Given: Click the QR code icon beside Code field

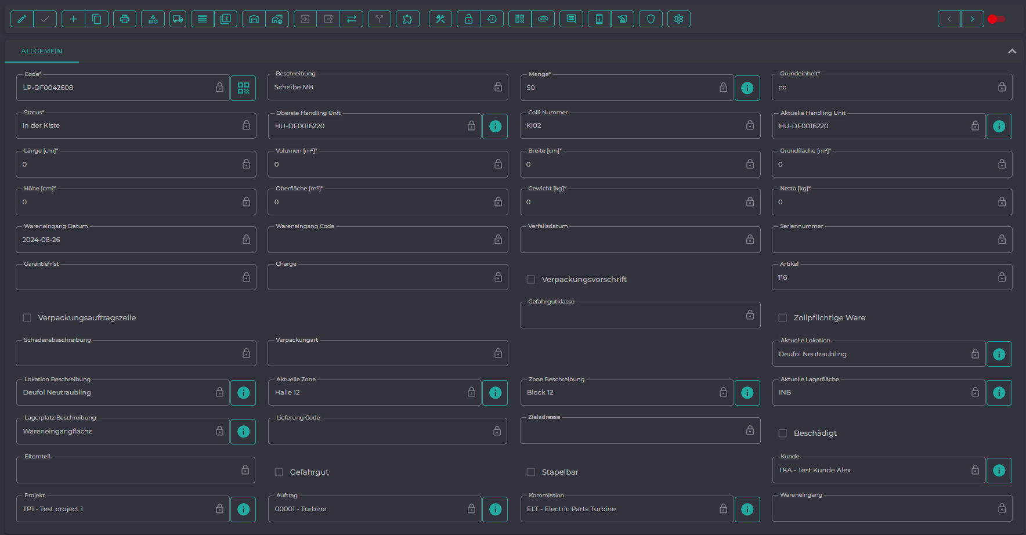Looking at the screenshot, I should tap(243, 88).
